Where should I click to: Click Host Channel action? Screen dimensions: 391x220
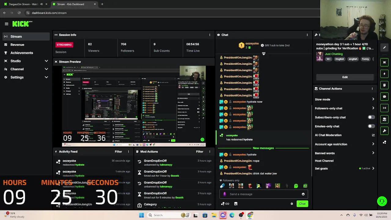click(x=324, y=161)
